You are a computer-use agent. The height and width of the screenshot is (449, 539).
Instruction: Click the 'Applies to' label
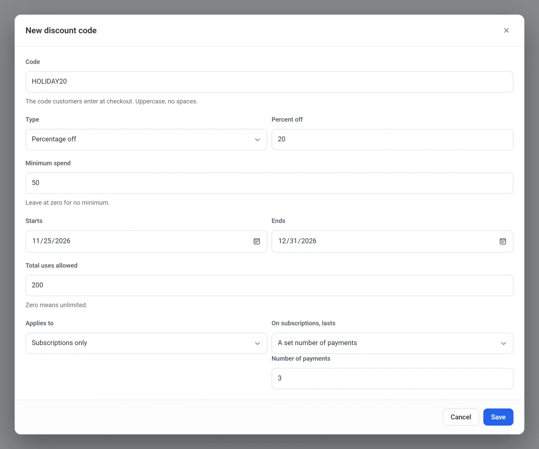[x=39, y=323]
